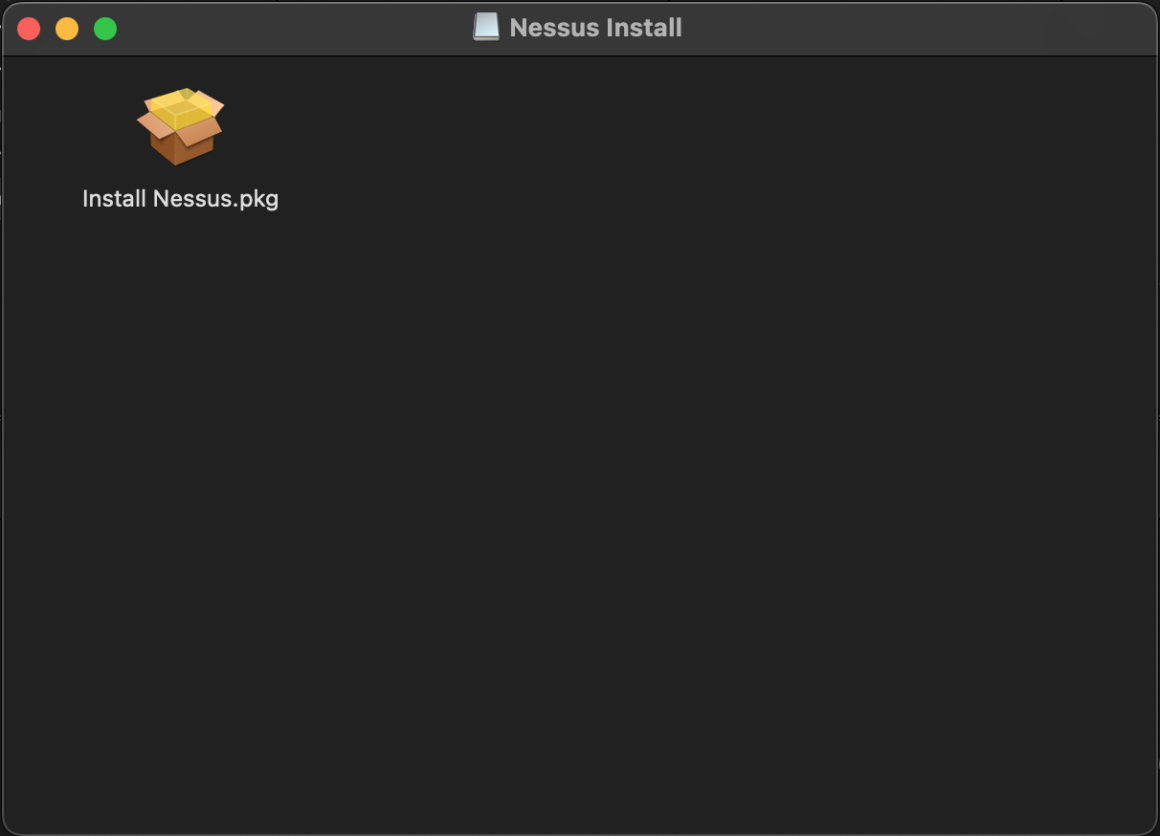
Task: Click the disk volume icon in title bar
Action: [x=486, y=27]
